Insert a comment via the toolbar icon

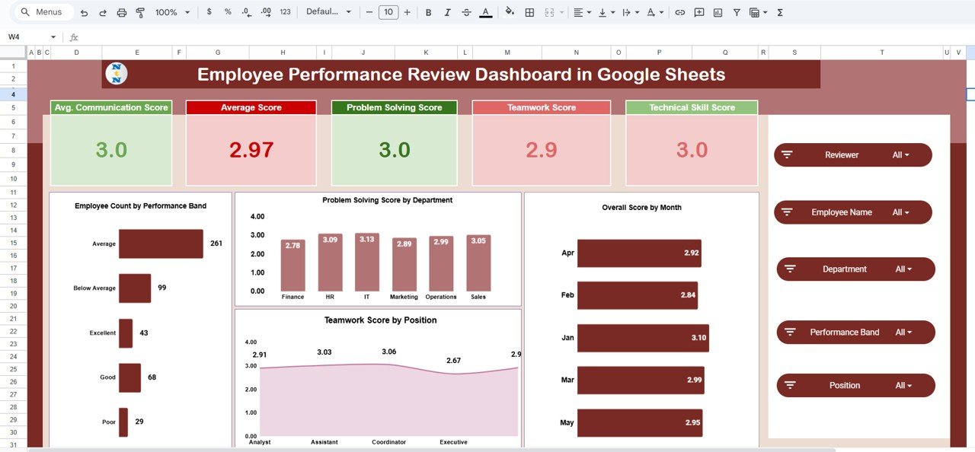point(698,12)
